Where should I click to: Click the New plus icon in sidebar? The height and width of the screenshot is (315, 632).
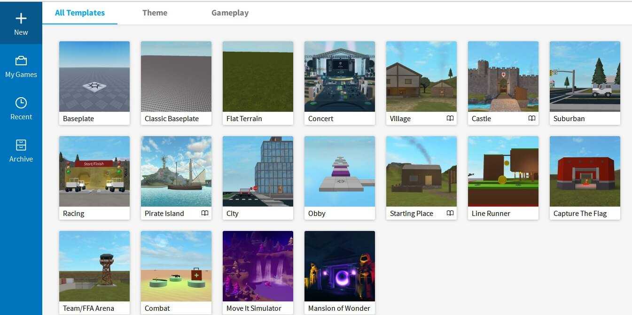(21, 19)
